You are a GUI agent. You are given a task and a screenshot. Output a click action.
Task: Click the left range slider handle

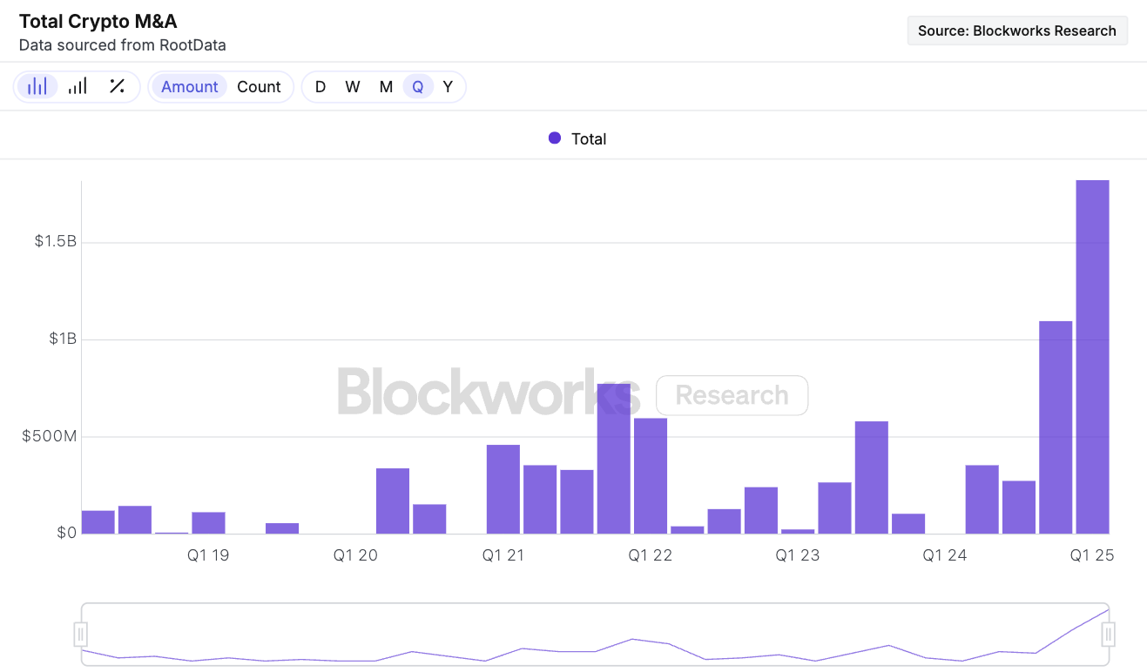click(x=81, y=634)
